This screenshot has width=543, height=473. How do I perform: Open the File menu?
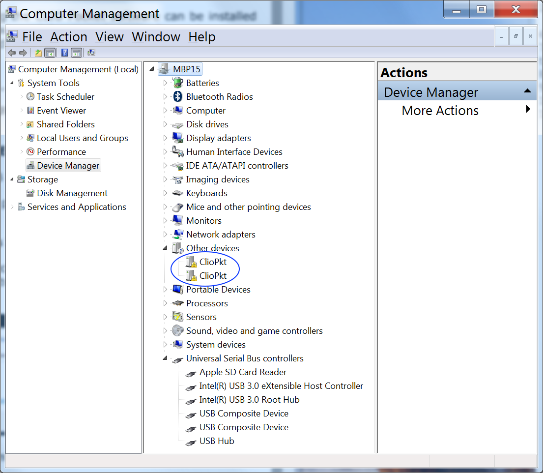[x=32, y=37]
